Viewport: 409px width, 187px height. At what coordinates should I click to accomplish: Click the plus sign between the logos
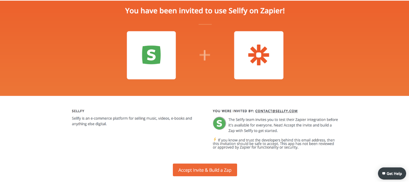(x=205, y=55)
